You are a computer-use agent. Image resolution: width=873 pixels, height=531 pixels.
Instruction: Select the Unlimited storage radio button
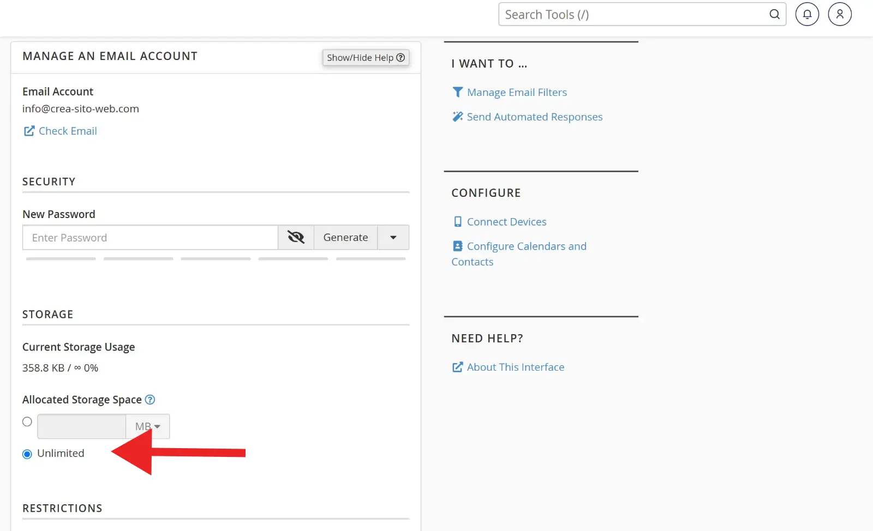point(27,454)
